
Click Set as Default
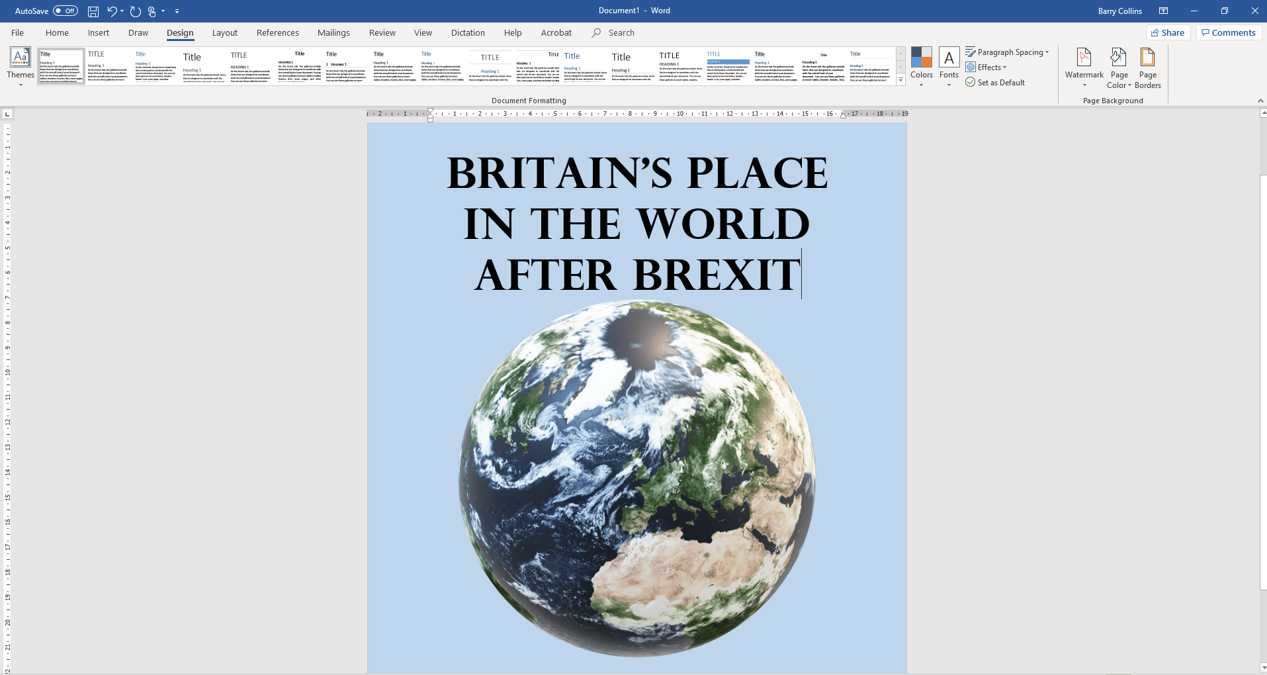(995, 82)
